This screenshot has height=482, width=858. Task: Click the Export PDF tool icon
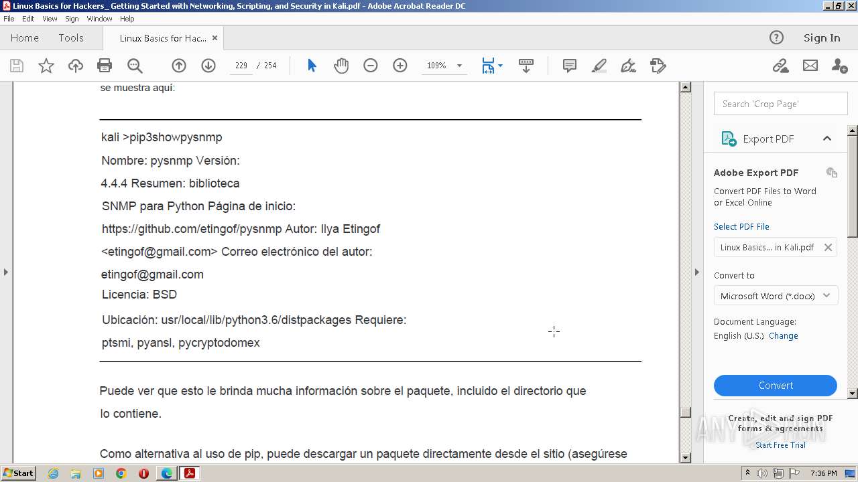coord(728,139)
